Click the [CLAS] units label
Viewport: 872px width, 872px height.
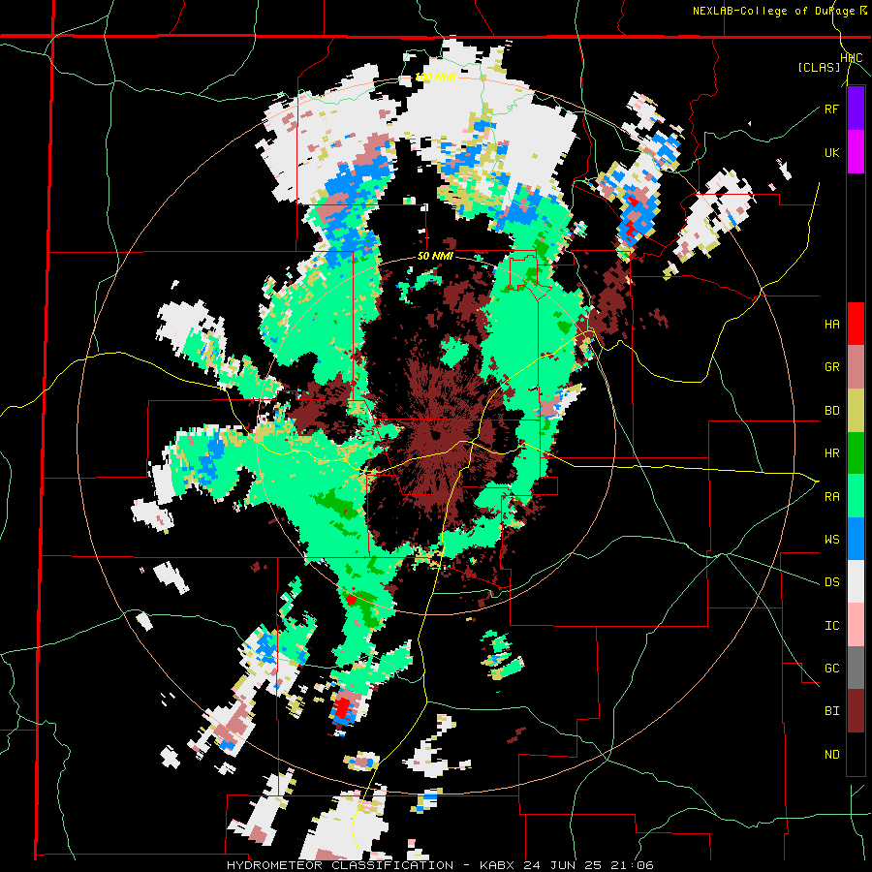pos(819,68)
